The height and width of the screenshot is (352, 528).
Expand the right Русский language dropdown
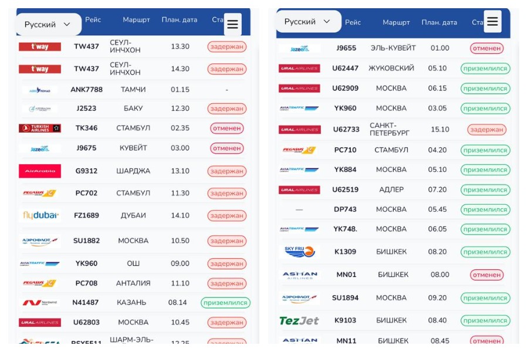point(308,22)
